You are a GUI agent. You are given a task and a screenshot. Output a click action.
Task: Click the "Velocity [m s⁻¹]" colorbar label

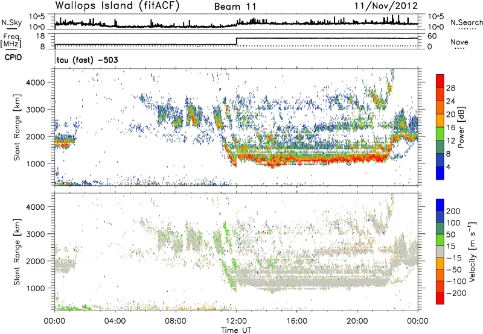pyautogui.click(x=472, y=251)
